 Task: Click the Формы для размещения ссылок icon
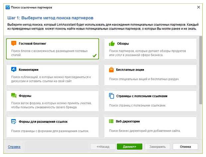(x=14, y=122)
